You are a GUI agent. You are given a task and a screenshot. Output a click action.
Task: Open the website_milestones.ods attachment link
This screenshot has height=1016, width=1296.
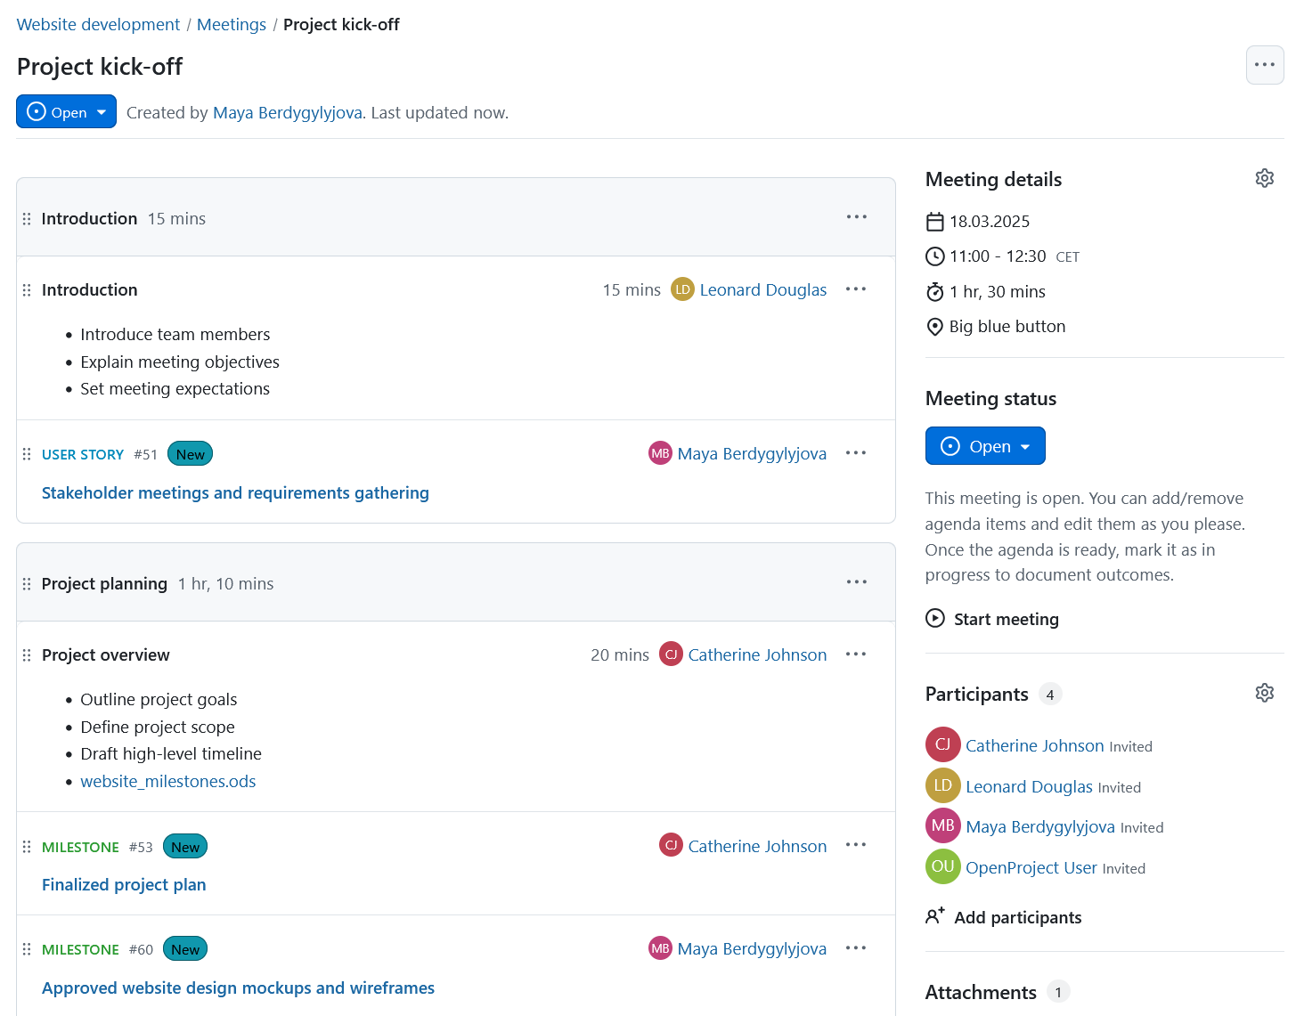pos(167,781)
